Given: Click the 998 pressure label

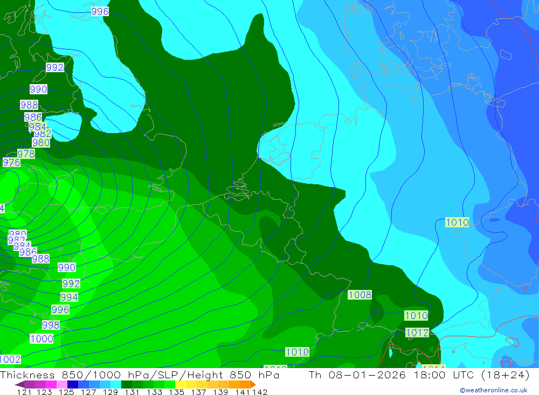Looking at the screenshot, I should [51, 325].
